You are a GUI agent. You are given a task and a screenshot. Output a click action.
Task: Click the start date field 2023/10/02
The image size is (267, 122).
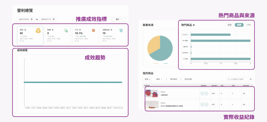[x=26, y=19]
